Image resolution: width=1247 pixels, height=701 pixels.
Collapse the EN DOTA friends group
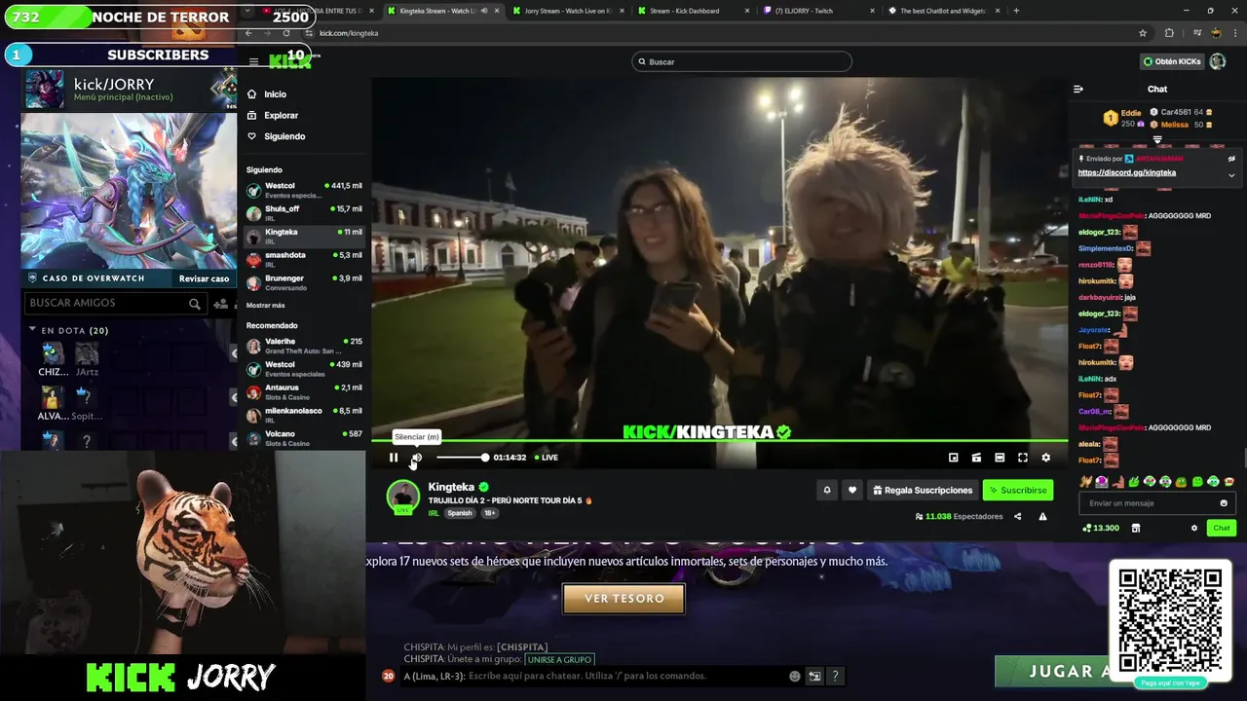[32, 330]
